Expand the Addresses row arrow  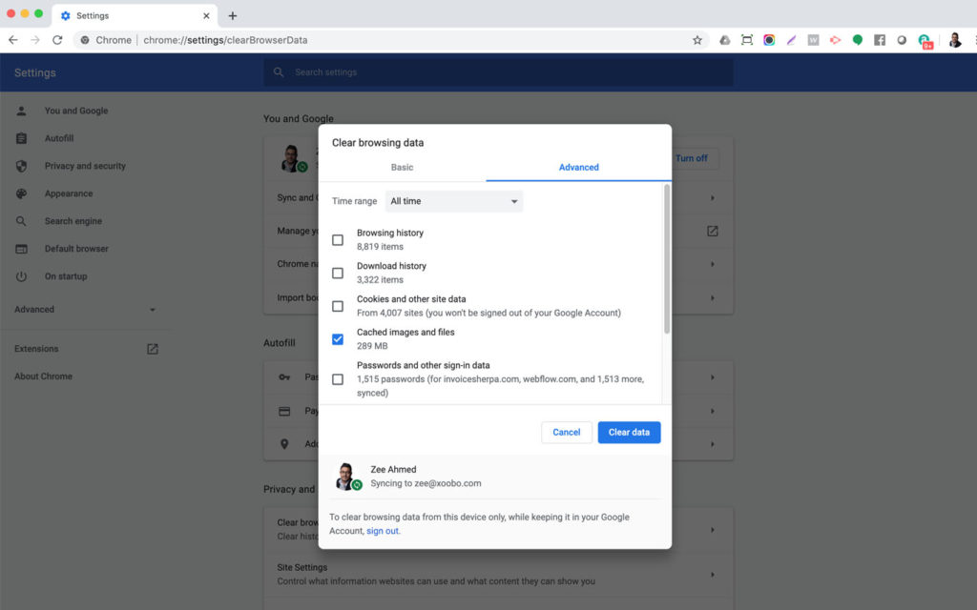[x=712, y=444]
